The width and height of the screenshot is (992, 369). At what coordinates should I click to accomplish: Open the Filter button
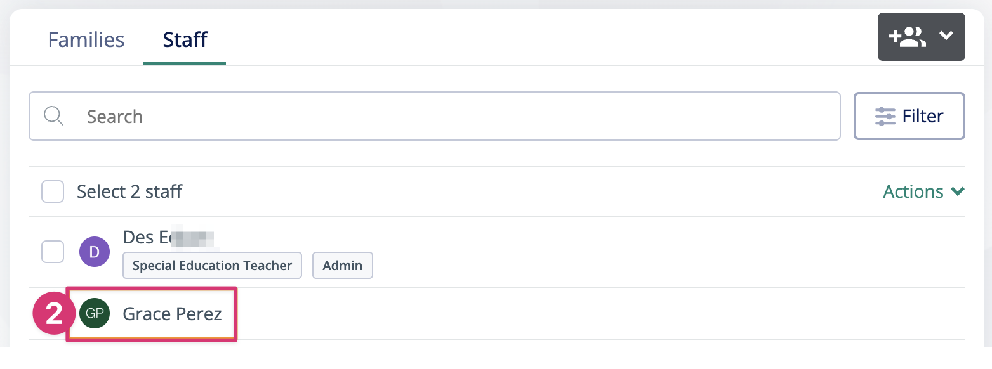(x=909, y=117)
